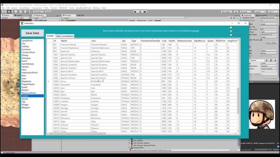This screenshot has width=280, height=157.
Task: Click the Icon cell for Anna row
Action: [x=105, y=82]
